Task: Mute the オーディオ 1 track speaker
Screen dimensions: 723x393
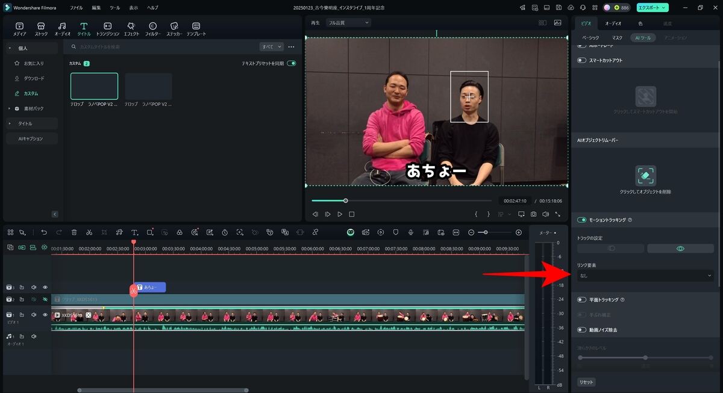Action: 34,336
